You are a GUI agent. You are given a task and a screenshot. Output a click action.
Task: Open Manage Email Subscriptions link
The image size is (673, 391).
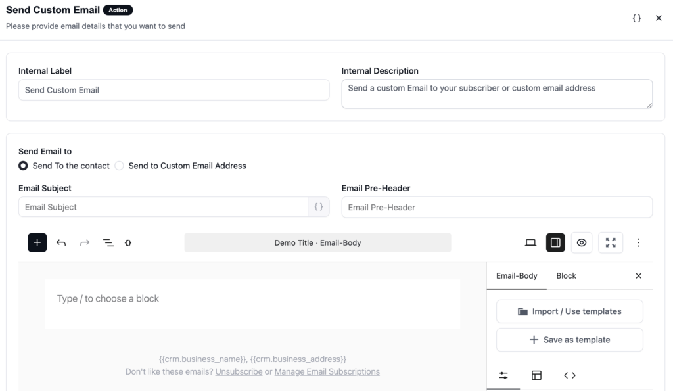click(x=327, y=372)
